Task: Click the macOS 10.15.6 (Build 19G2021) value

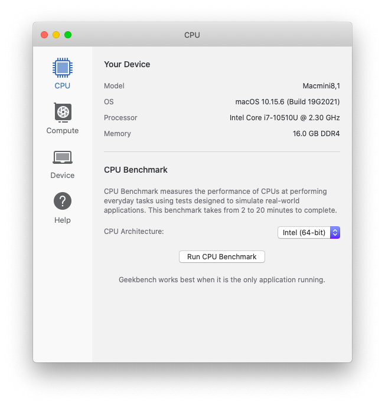Action: coord(288,102)
